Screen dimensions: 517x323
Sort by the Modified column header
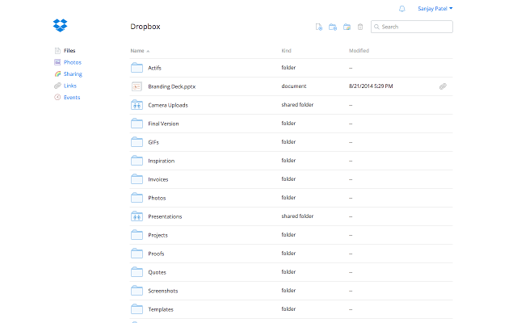coord(359,50)
